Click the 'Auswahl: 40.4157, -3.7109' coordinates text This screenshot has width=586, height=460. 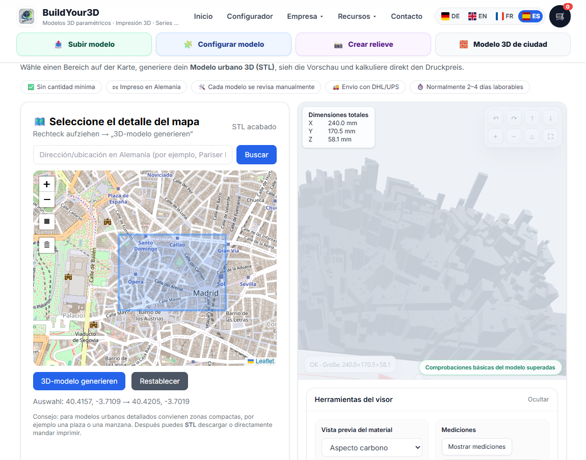(112, 401)
